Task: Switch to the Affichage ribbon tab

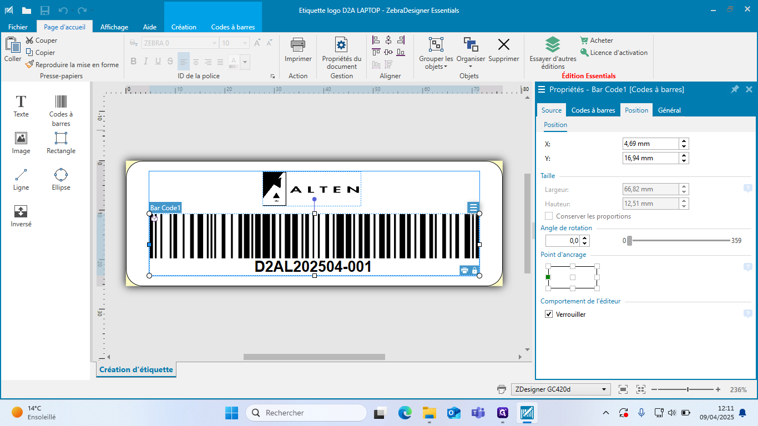Action: tap(114, 27)
